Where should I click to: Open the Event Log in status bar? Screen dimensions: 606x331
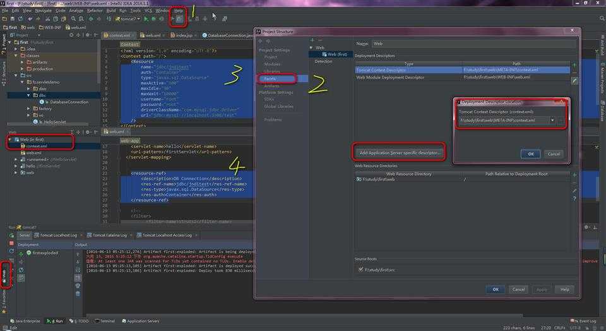tap(583, 321)
